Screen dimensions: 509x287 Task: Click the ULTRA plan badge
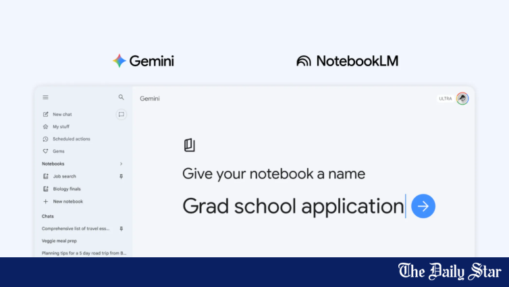pyautogui.click(x=446, y=99)
